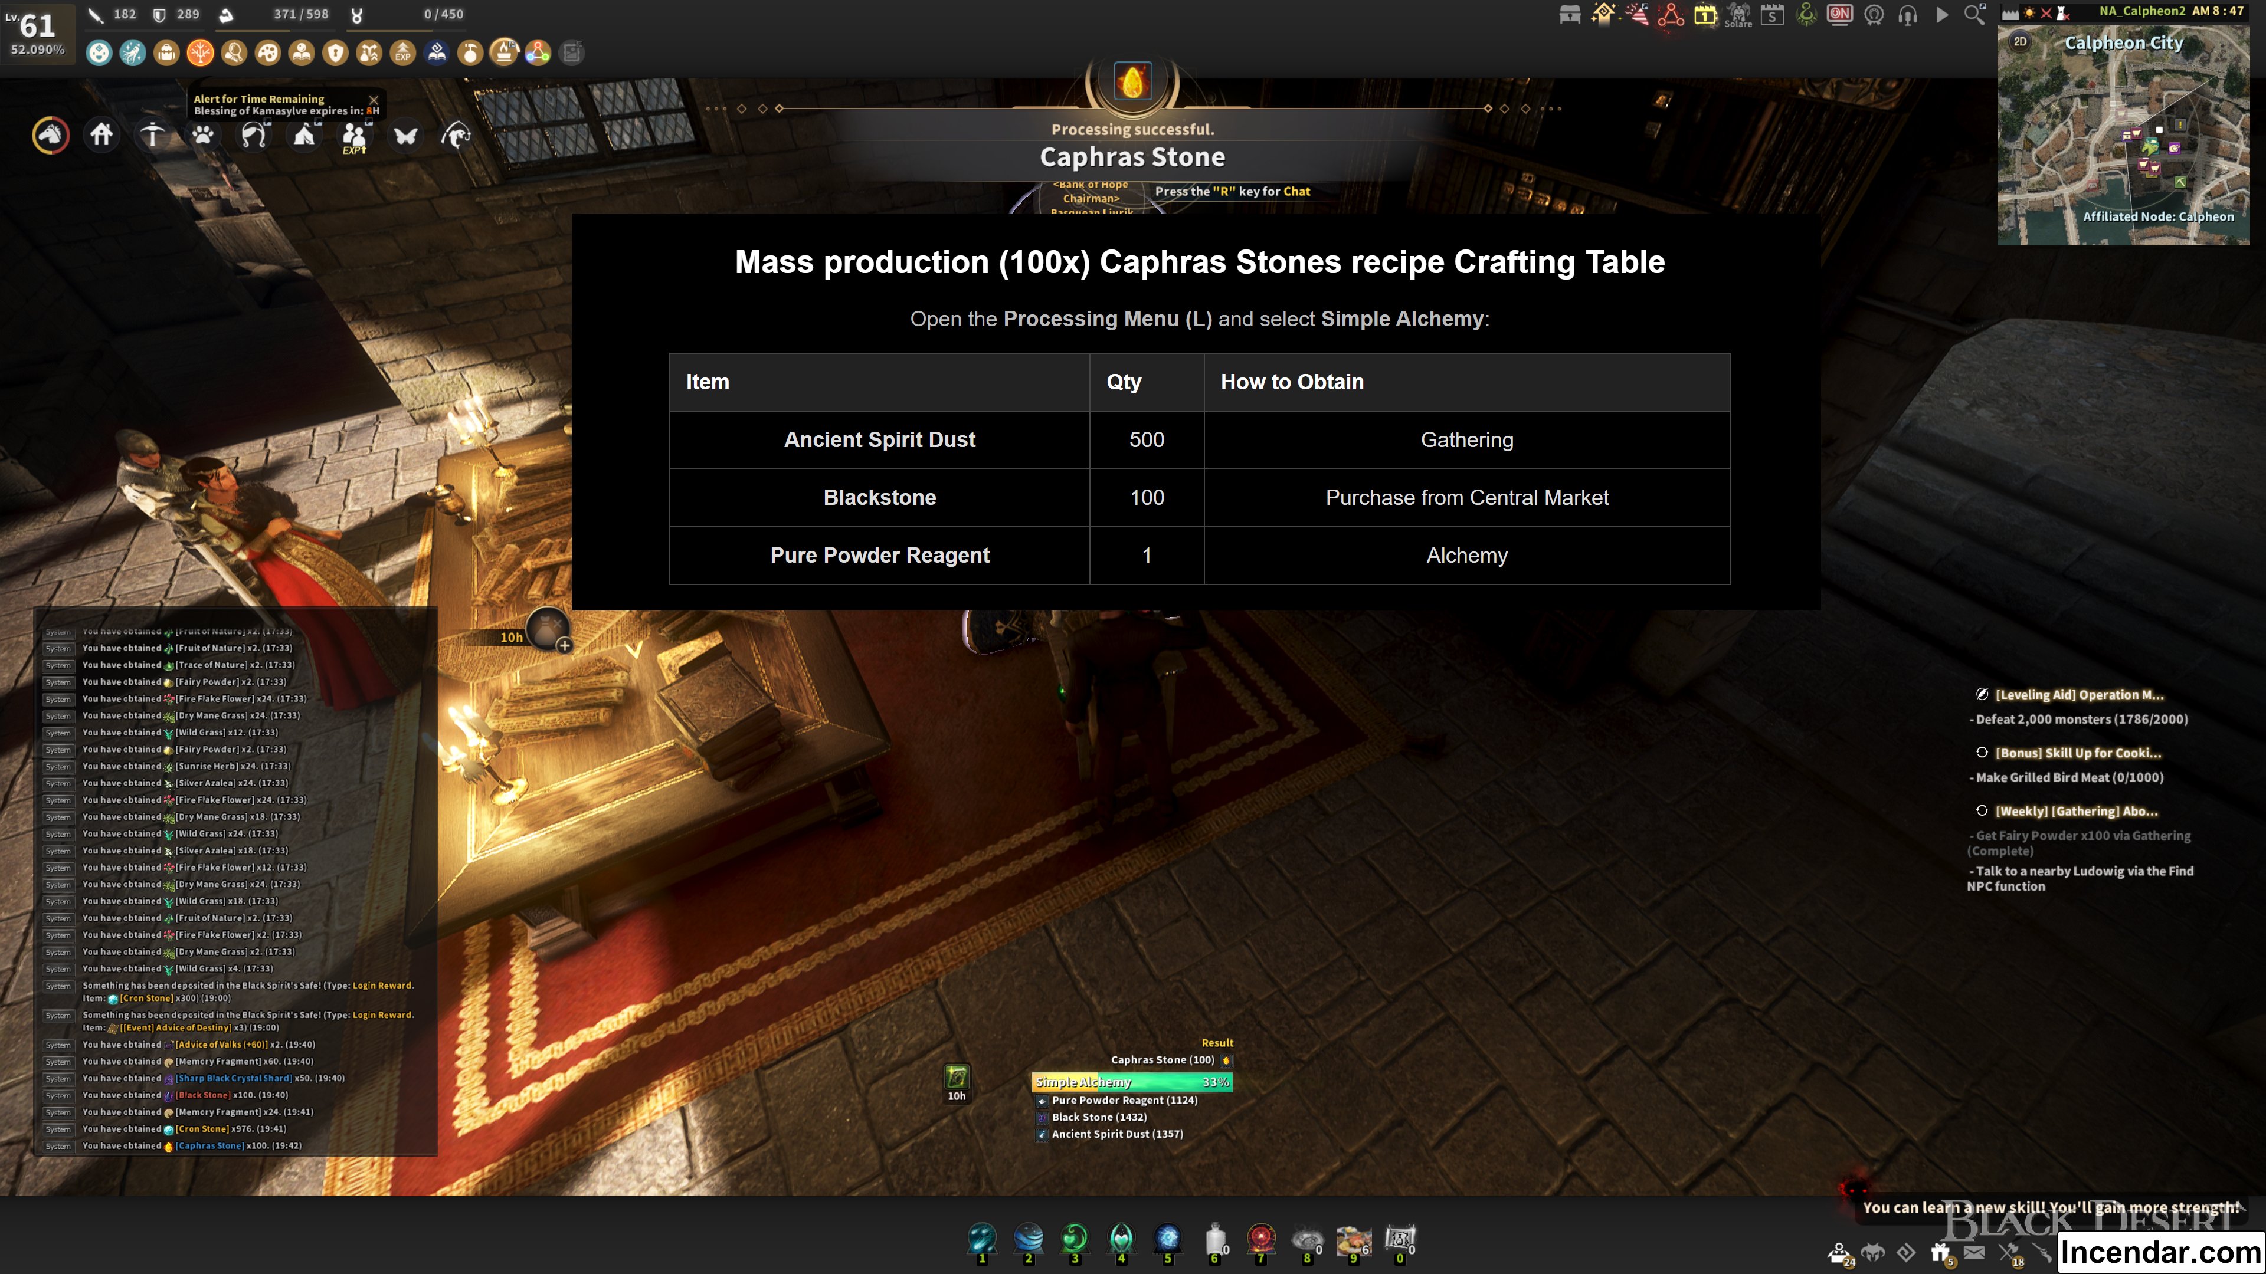Toggle Weekly Gathering quest tracker circle
Viewport: 2266px width, 1274px height.
[1982, 810]
